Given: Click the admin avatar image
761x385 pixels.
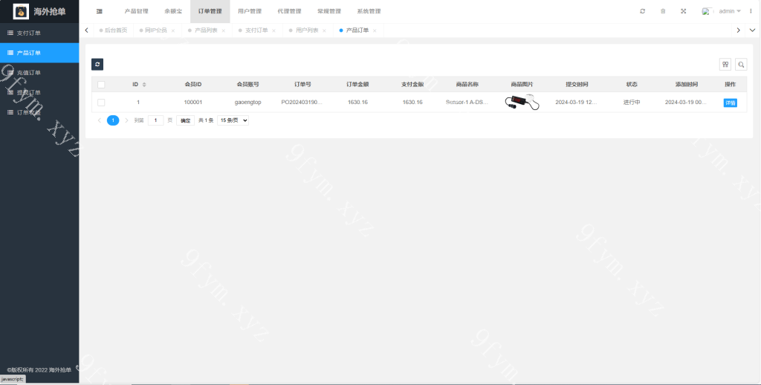Looking at the screenshot, I should tap(707, 11).
